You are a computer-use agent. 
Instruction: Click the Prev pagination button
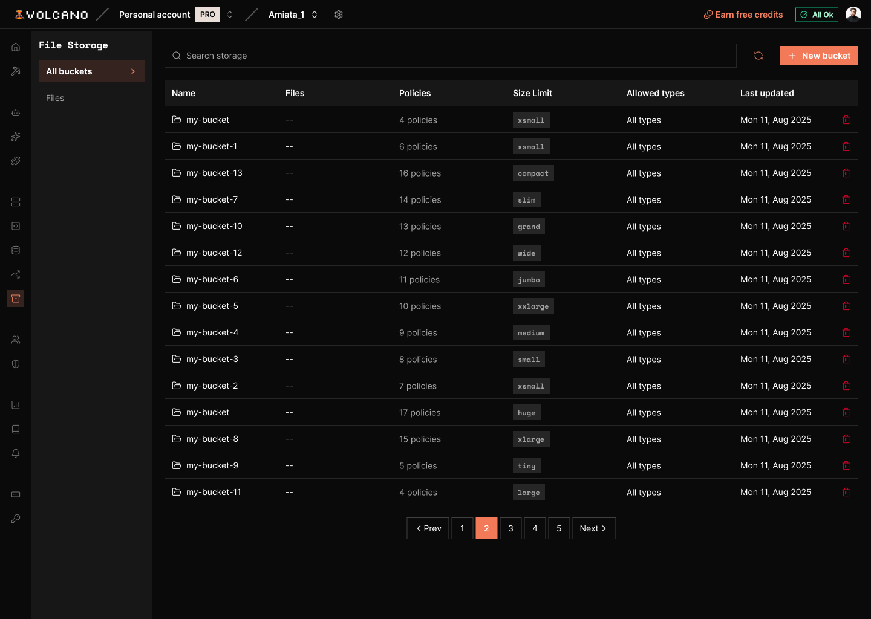tap(428, 528)
